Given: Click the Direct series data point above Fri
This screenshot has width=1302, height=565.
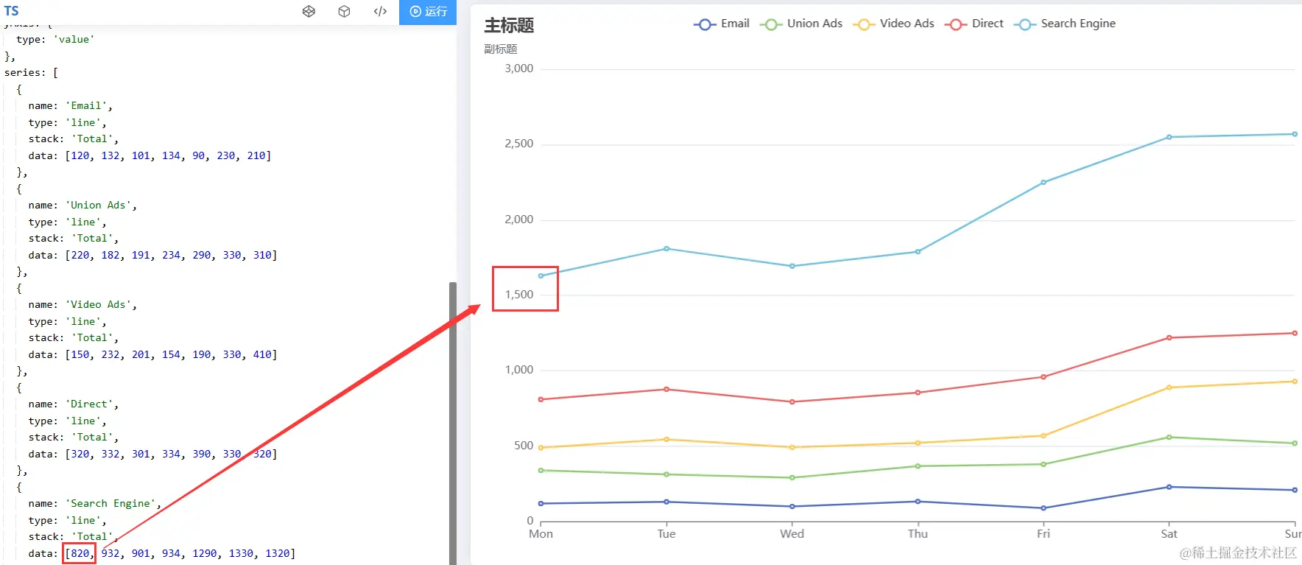Looking at the screenshot, I should pyautogui.click(x=1044, y=377).
